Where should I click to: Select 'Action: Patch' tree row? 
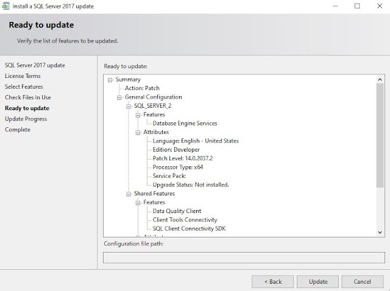click(x=142, y=88)
